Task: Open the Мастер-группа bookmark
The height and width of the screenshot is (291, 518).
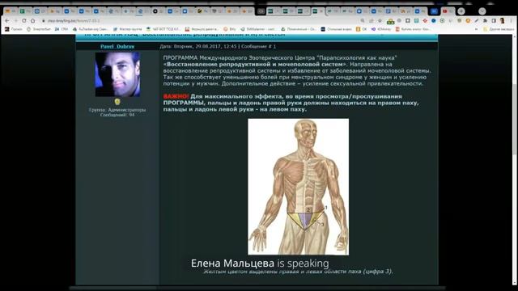Action: 127,29
